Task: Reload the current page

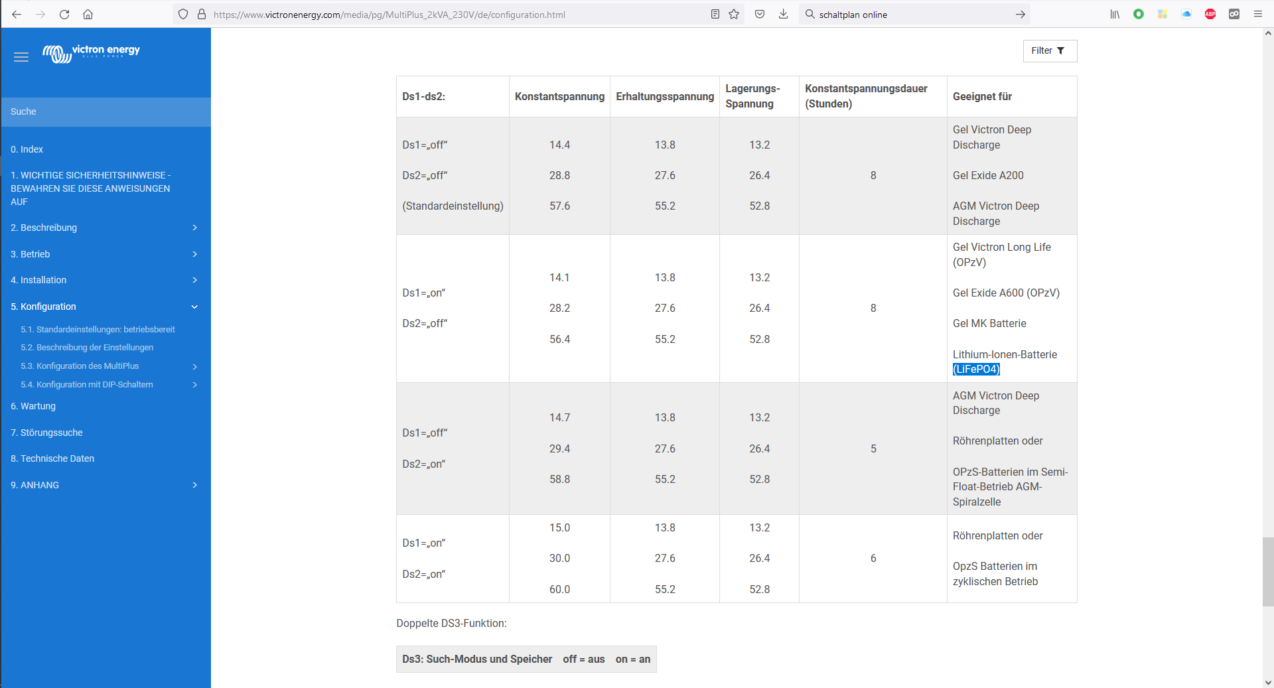Action: (x=64, y=14)
